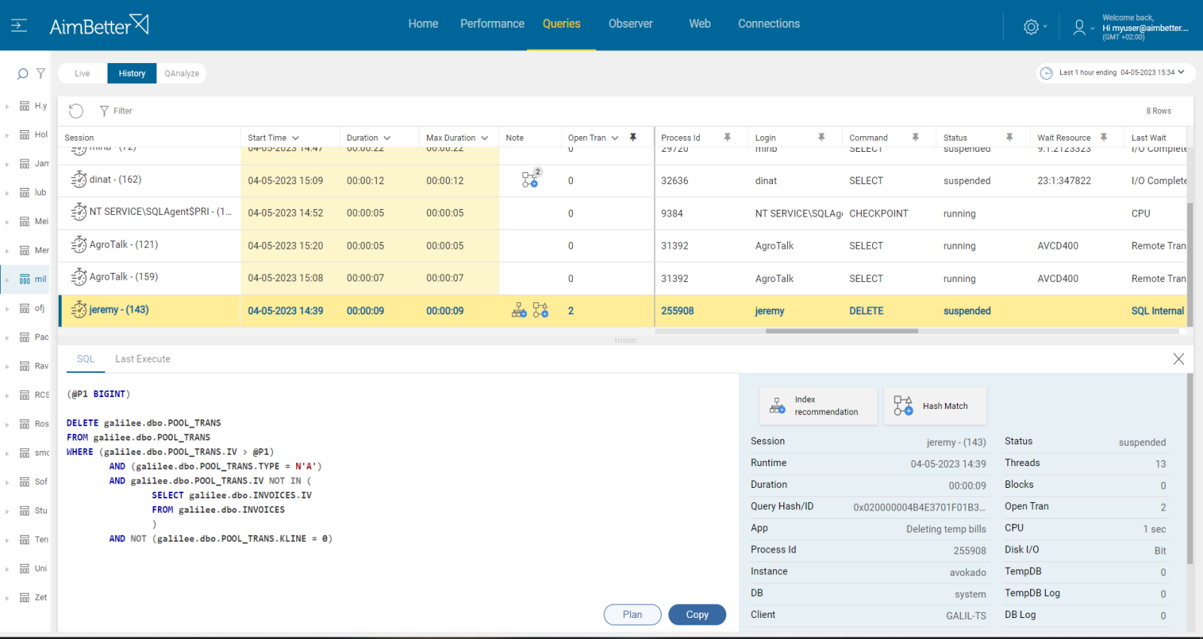Expand the Hol tree node
The height and width of the screenshot is (639, 1203).
[x=8, y=135]
